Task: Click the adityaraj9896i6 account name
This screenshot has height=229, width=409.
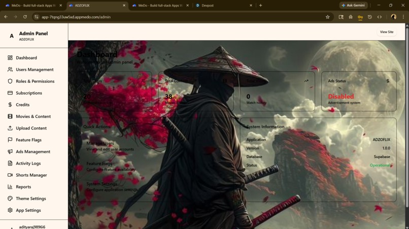Action: [x=32, y=227]
